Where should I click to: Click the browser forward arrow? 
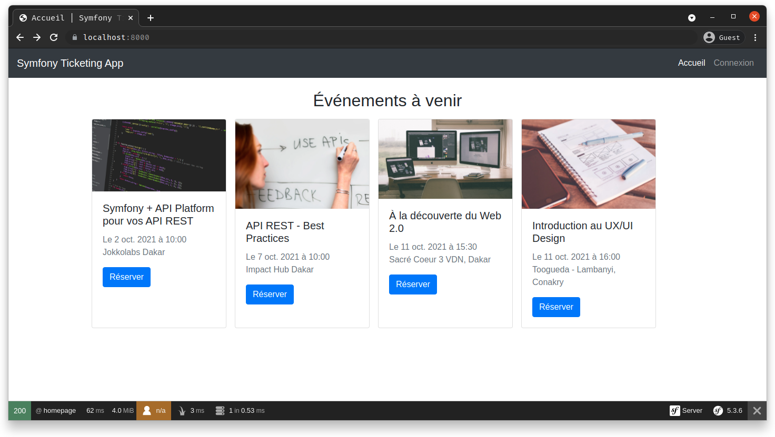click(37, 37)
